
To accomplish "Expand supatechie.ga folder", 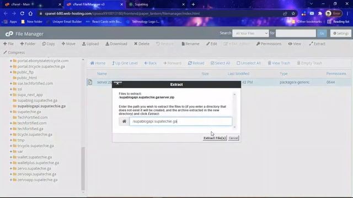I will pyautogui.click(x=11, y=112).
